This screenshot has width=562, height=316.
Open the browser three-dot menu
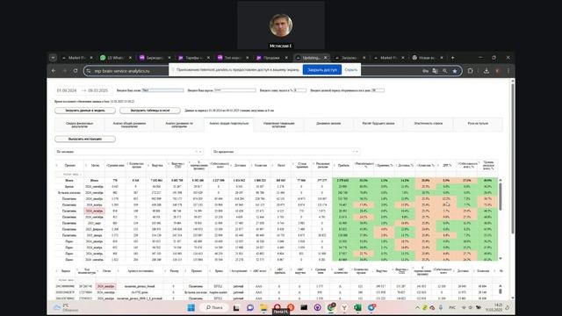click(x=508, y=71)
